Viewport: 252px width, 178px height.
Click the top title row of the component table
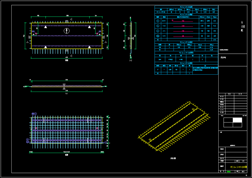186,7
